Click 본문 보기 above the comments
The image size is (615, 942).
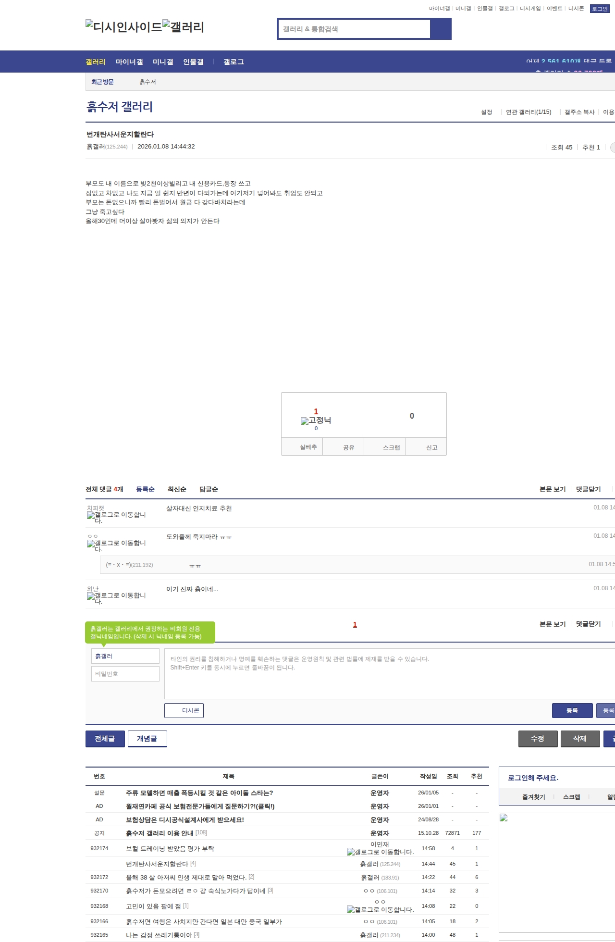click(x=553, y=489)
